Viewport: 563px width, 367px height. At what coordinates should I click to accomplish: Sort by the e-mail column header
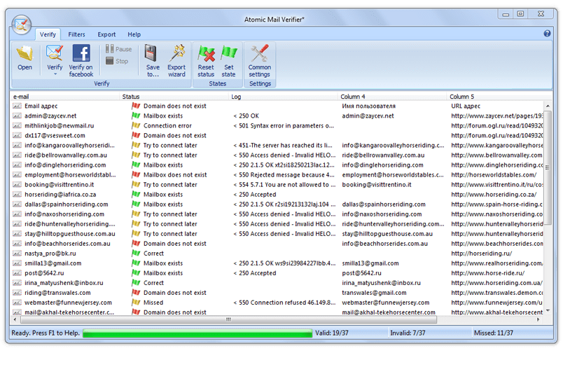coord(65,97)
